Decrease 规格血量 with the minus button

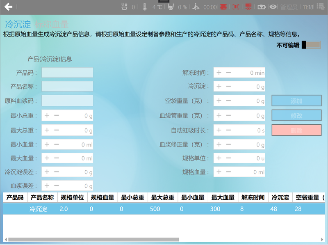click(228, 172)
